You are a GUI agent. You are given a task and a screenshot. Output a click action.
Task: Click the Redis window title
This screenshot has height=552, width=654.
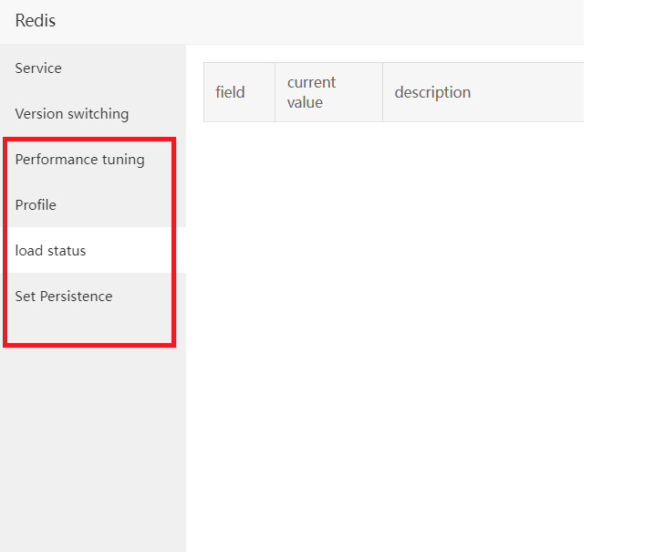(x=36, y=20)
